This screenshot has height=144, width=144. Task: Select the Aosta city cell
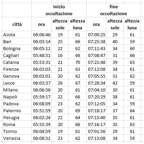coord(17,35)
